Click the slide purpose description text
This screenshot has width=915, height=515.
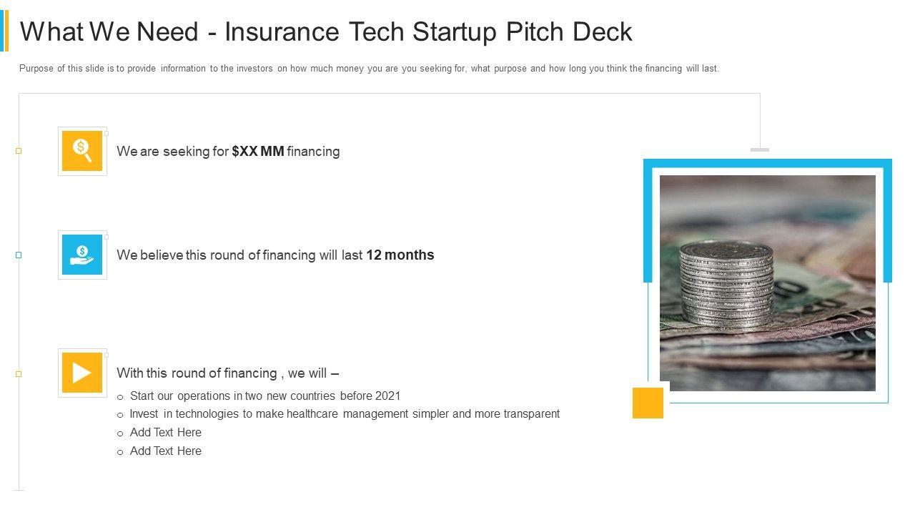(x=369, y=69)
